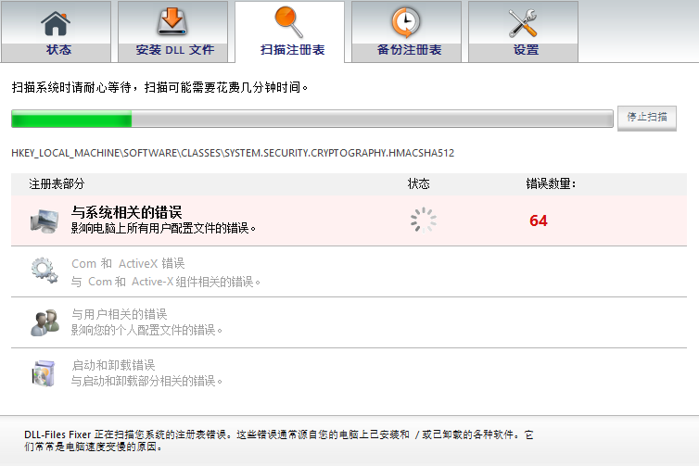
Task: Click the house icon on the 状态 tab
Action: (x=56, y=23)
